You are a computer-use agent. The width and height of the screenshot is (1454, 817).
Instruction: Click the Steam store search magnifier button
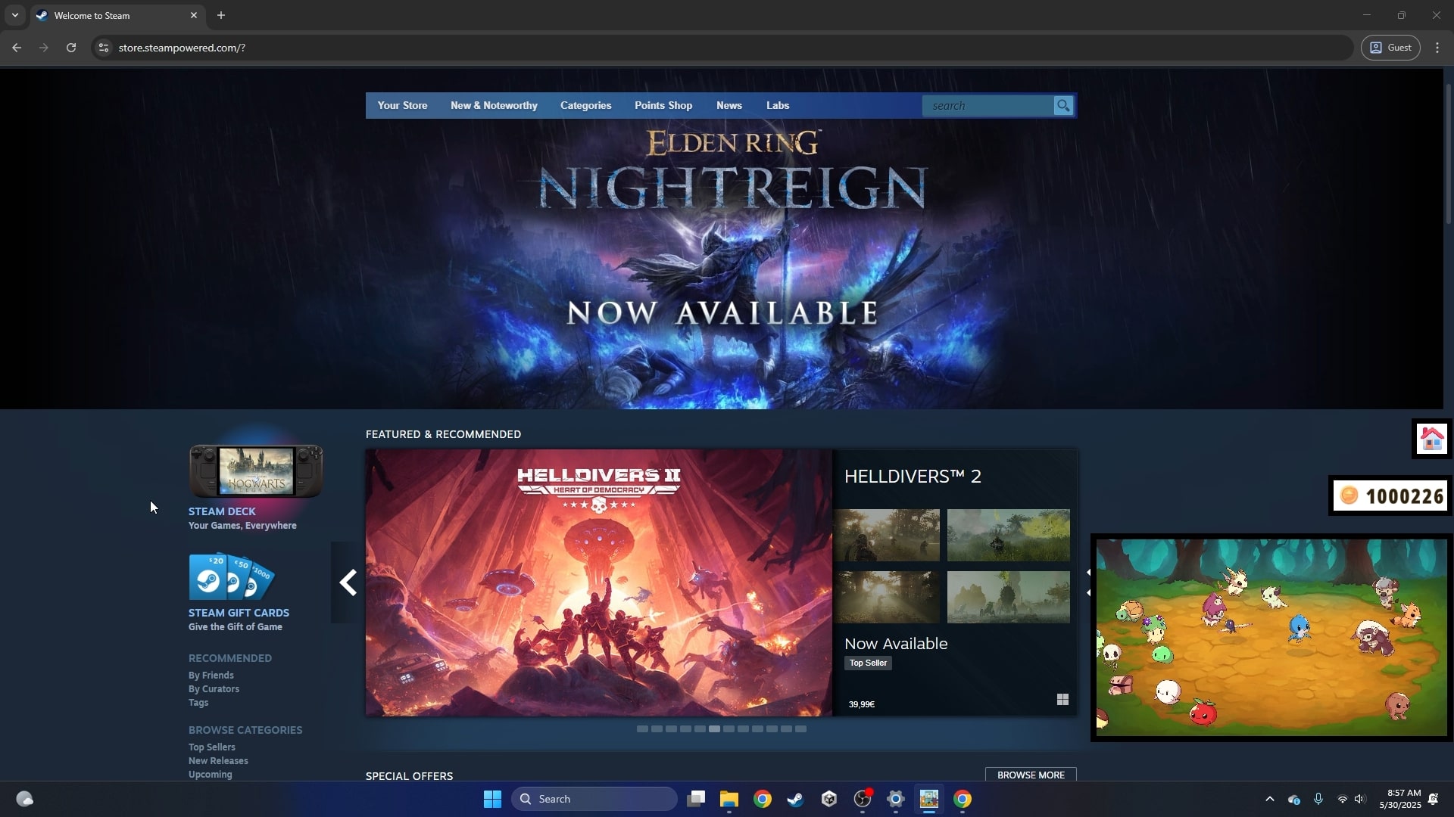(x=1063, y=106)
